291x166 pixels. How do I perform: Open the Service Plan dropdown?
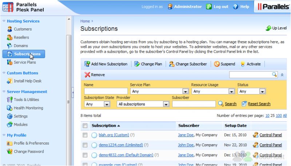point(159,91)
